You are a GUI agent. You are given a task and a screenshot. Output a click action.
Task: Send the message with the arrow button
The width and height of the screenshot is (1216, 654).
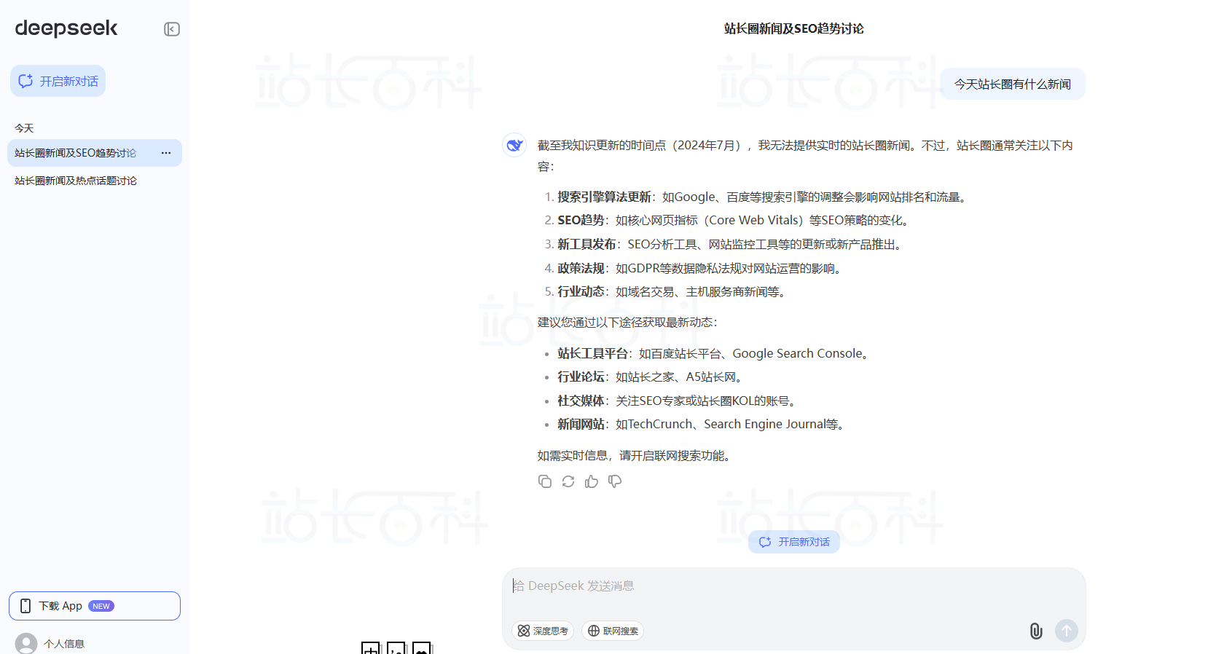1067,631
